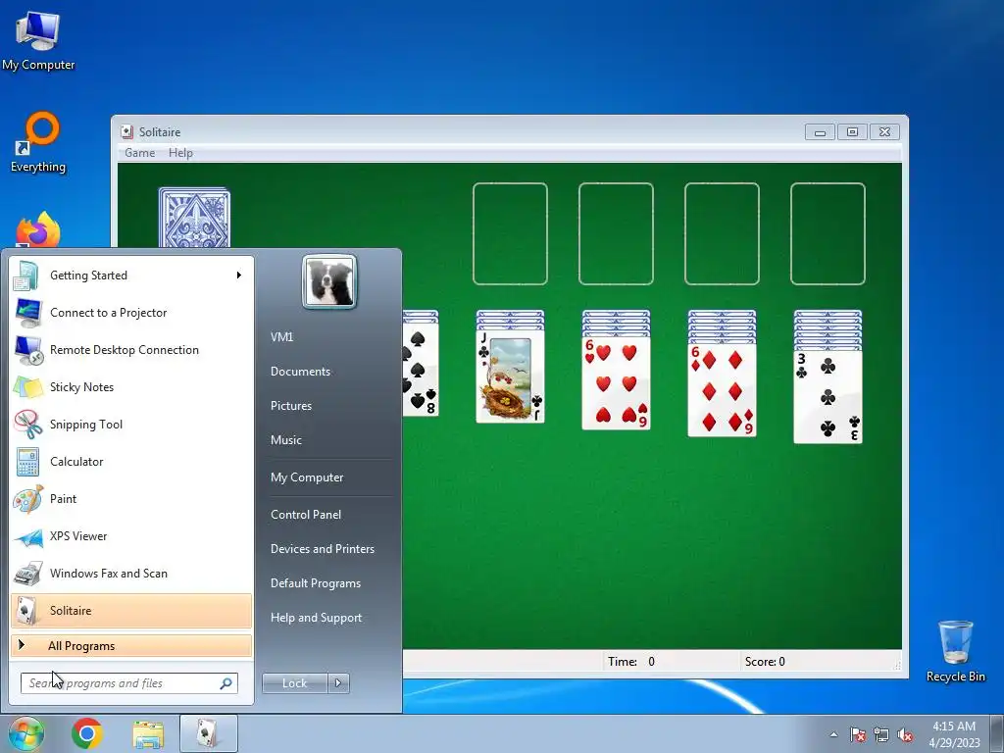This screenshot has width=1004, height=753.
Task: Open Devices and Printers
Action: (x=322, y=549)
